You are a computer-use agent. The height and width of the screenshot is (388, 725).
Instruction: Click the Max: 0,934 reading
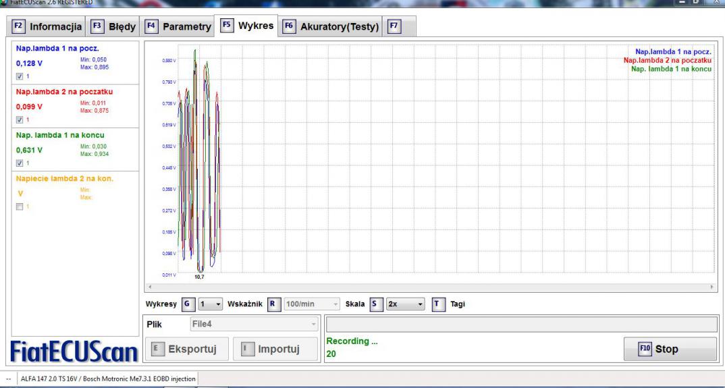point(95,154)
